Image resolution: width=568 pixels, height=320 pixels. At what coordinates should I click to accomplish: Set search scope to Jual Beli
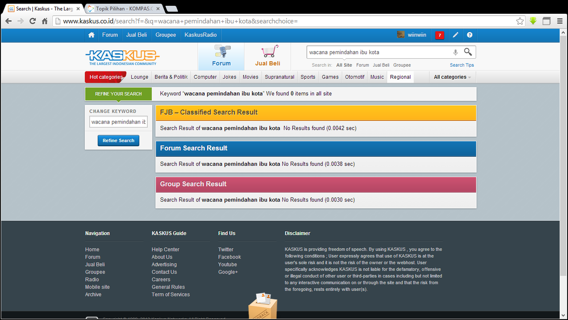(x=381, y=65)
